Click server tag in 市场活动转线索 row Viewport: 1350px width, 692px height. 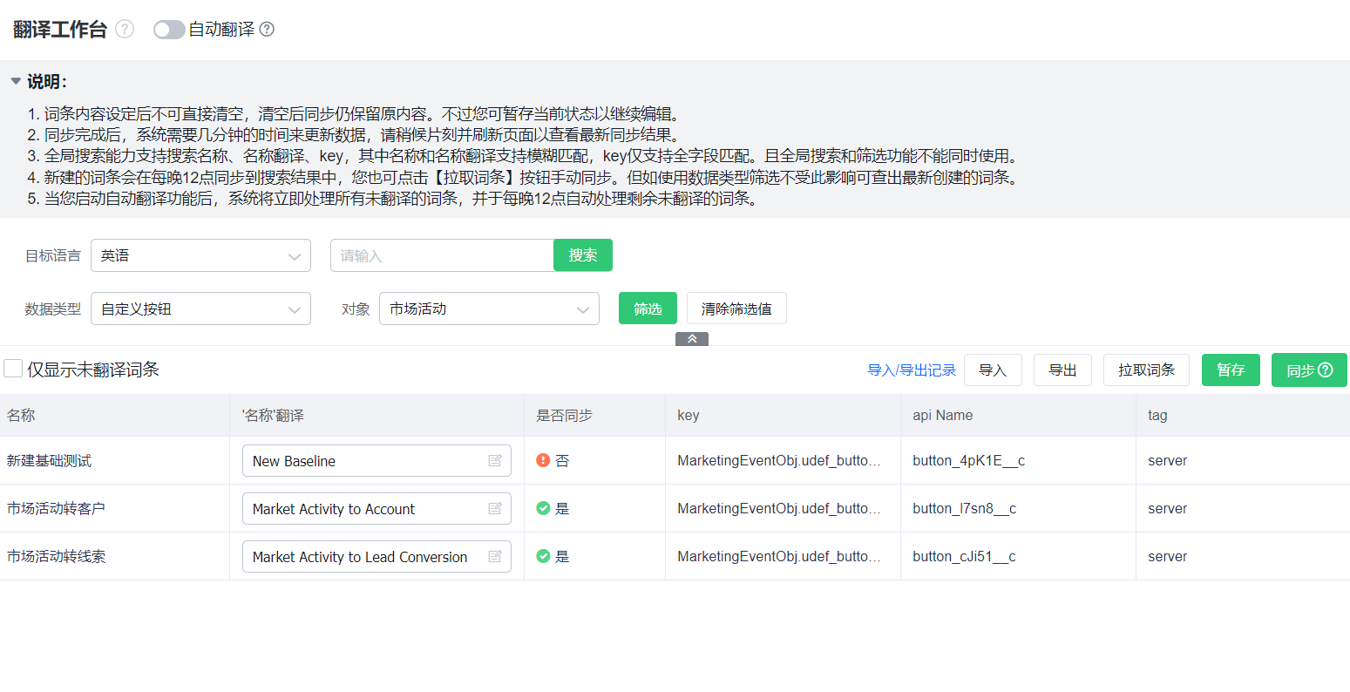pos(1168,557)
